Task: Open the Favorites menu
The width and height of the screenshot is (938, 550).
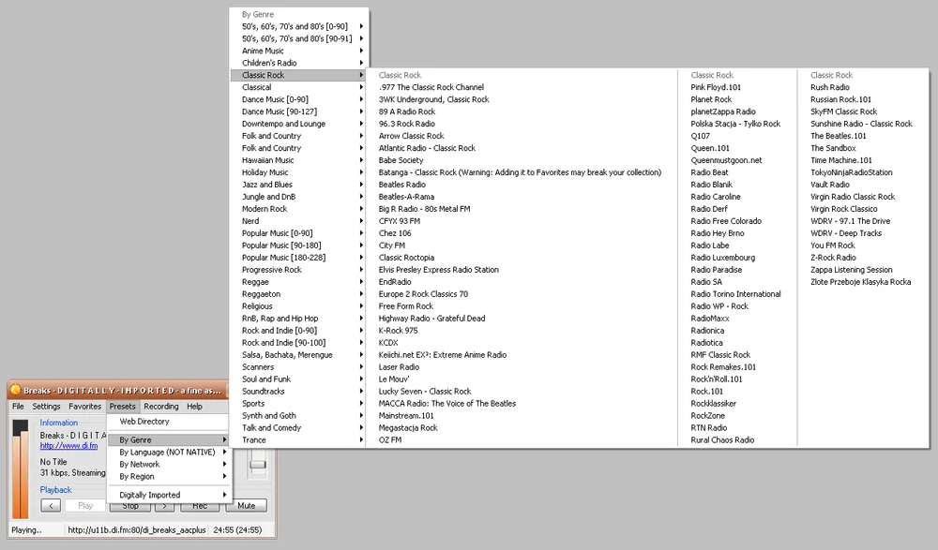Action: [84, 407]
